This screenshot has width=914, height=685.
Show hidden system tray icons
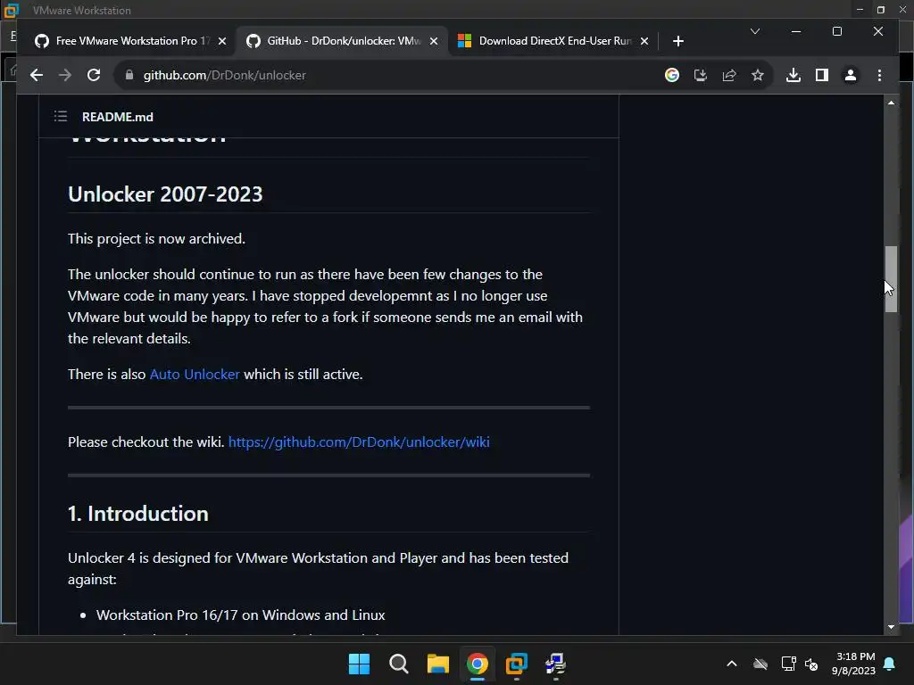click(x=732, y=664)
